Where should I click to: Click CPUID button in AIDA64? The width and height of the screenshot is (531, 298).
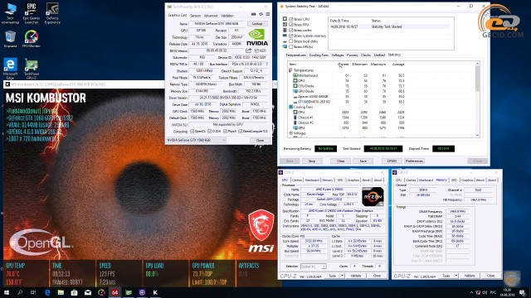392,161
